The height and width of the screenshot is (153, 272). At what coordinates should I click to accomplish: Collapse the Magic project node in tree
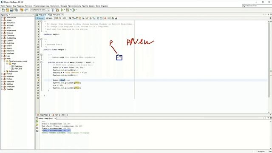point(2,59)
